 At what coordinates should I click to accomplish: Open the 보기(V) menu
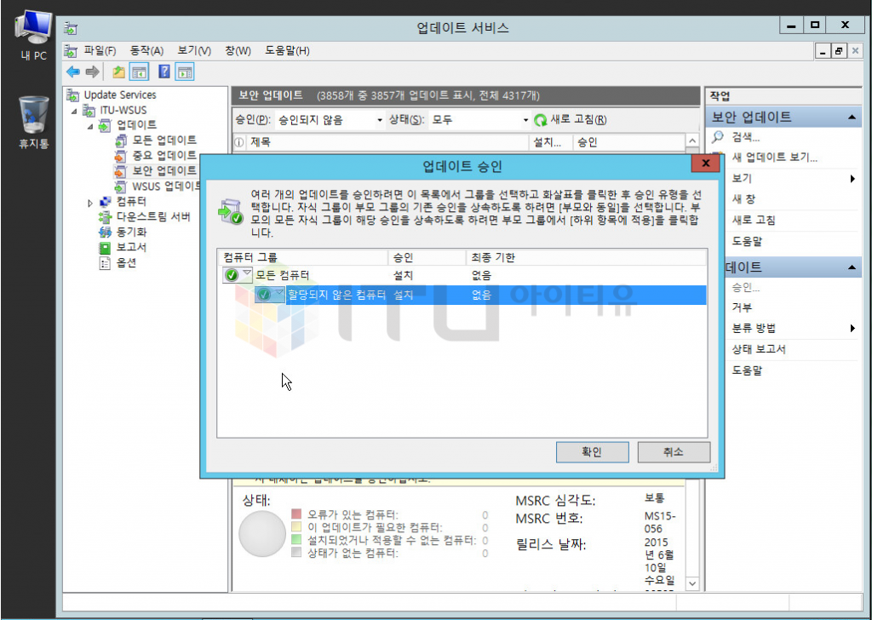tap(194, 51)
